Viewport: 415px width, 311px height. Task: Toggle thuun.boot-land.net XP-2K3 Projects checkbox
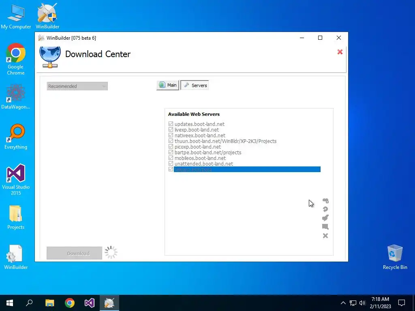click(x=171, y=141)
